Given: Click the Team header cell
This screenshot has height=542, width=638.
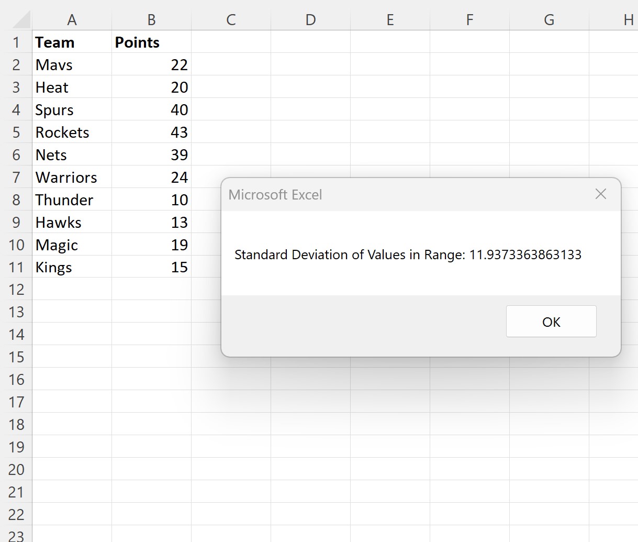Looking at the screenshot, I should [x=72, y=42].
